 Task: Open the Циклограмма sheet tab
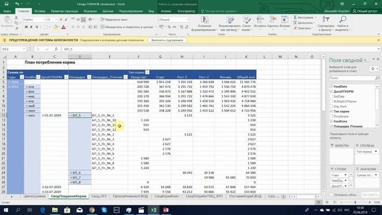click(x=35, y=196)
